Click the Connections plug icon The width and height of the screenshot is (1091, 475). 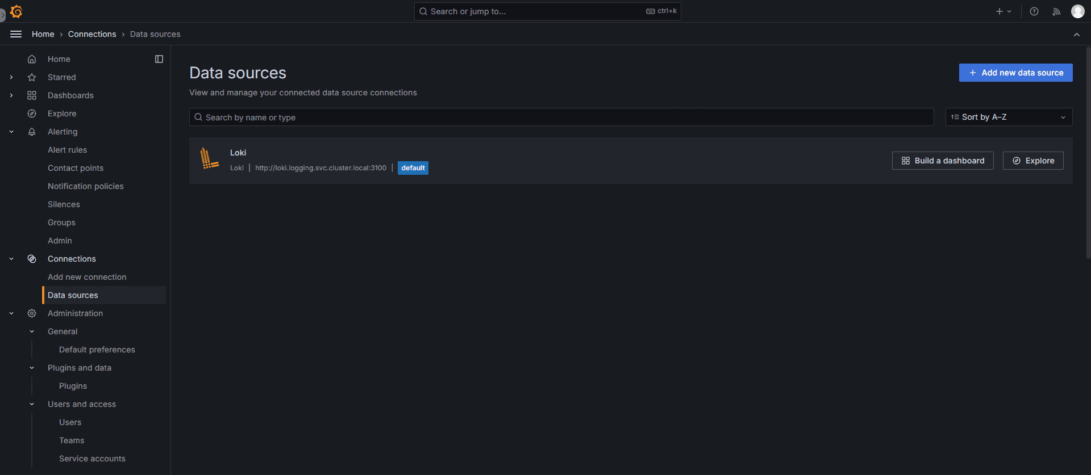[32, 259]
